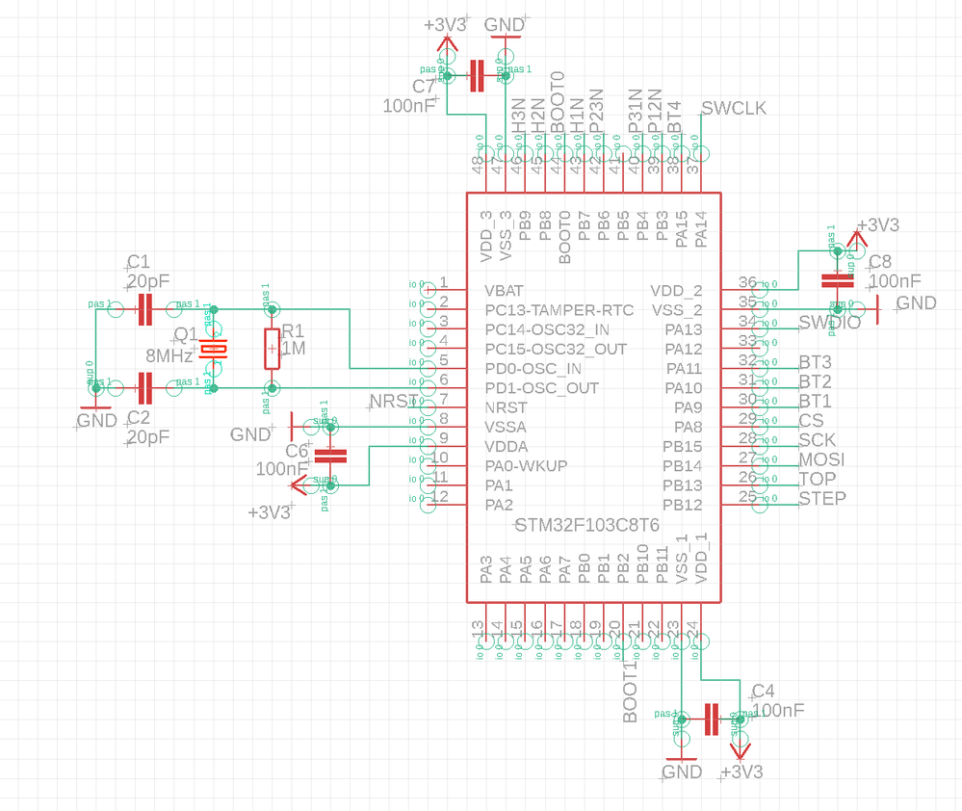Select capacitor C1 20pF symbol
Image resolution: width=962 pixels, height=811 pixels.
144,308
